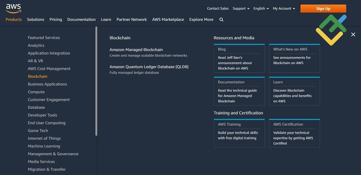Select Customer Engagement category
Screen dimensions: 361x175
(49, 100)
